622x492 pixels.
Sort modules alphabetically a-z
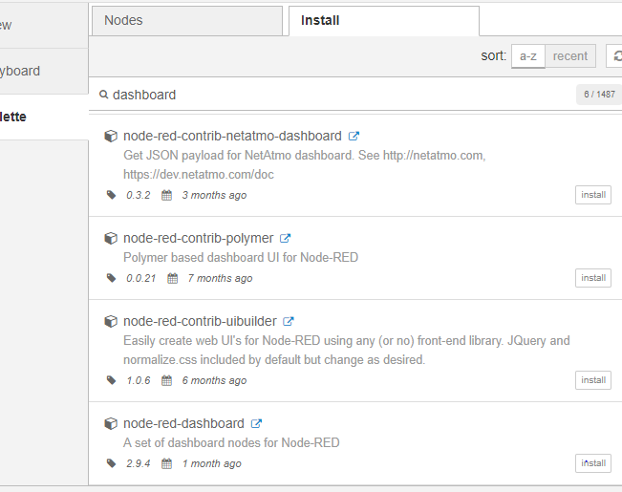[528, 56]
